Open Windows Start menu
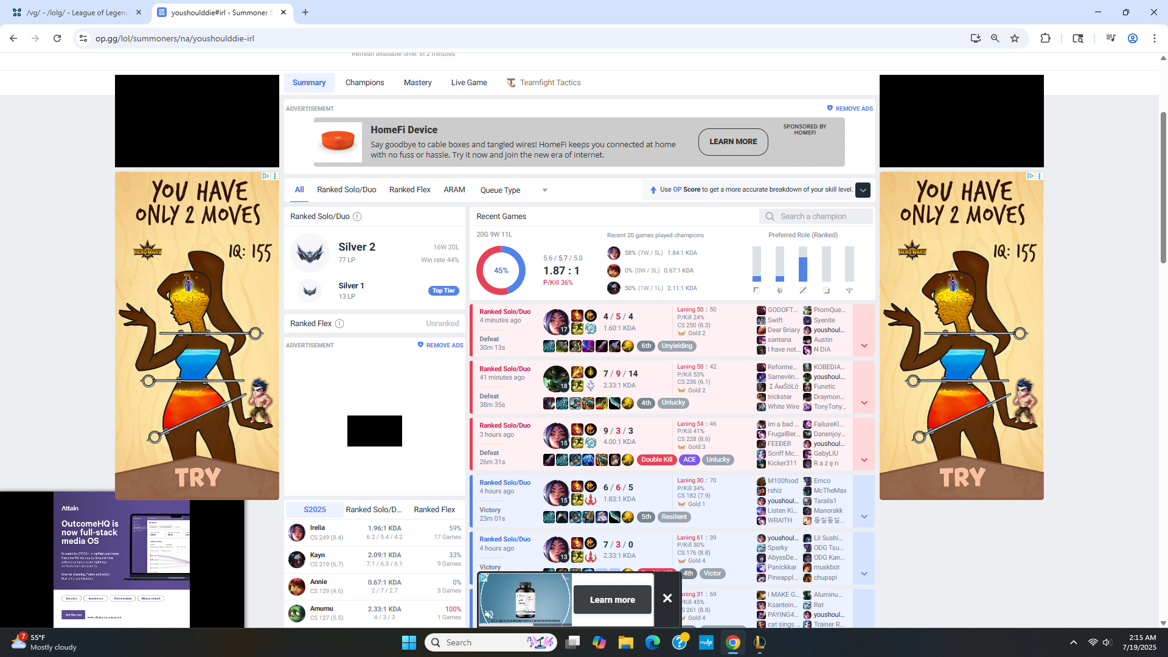The width and height of the screenshot is (1168, 657). pyautogui.click(x=409, y=642)
